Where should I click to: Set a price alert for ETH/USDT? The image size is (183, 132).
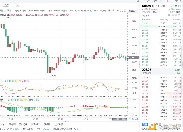click(172, 6)
